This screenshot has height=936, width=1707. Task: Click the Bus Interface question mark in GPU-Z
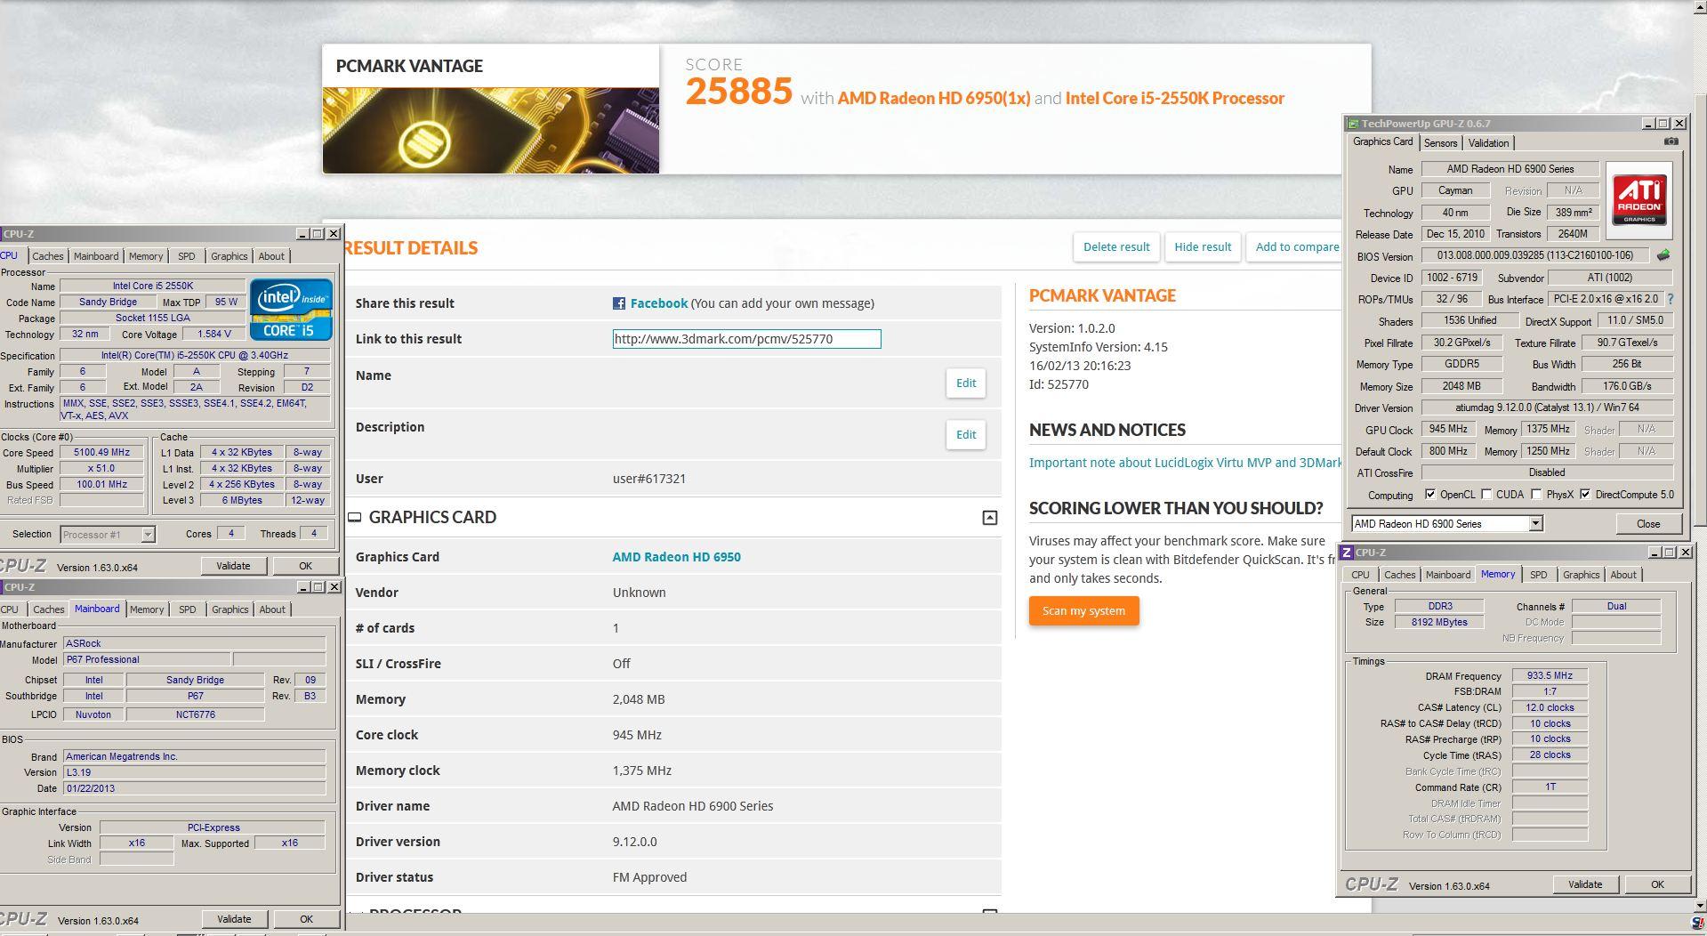click(1670, 299)
